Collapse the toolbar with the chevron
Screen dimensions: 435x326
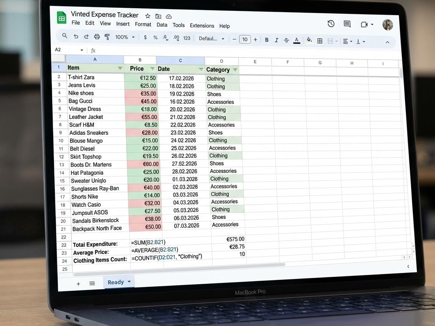[x=387, y=43]
